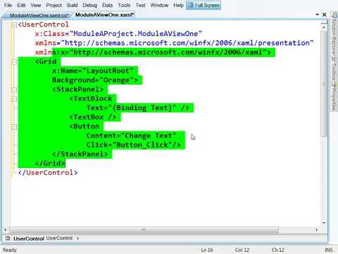Click the Ch 12 status indicator
The image size is (338, 254).
click(278, 250)
